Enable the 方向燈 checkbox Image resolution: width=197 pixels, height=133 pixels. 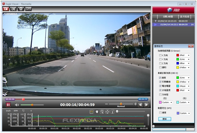pos(160,95)
